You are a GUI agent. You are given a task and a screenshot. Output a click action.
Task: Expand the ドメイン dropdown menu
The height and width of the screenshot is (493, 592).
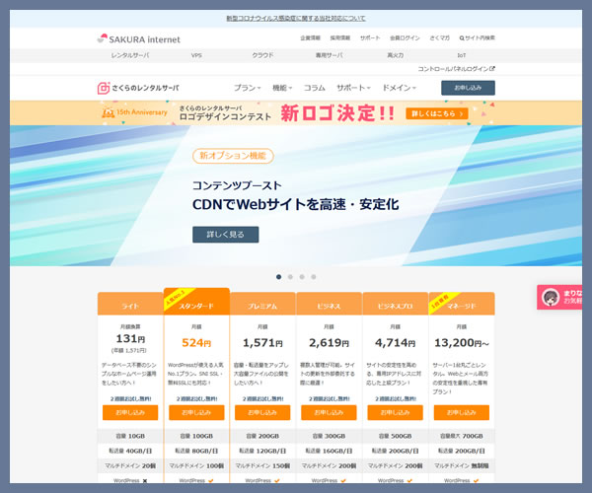coord(399,88)
